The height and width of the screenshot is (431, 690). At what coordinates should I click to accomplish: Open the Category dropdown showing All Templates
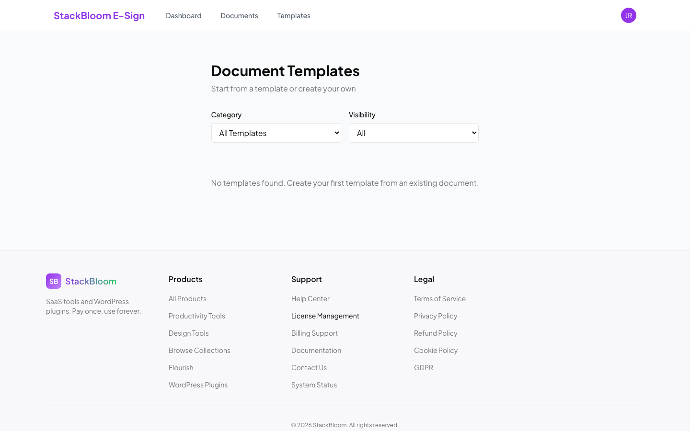click(276, 133)
